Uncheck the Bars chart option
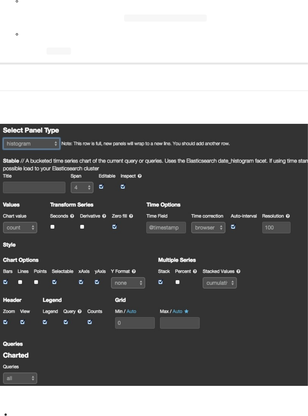 [x=6, y=282]
